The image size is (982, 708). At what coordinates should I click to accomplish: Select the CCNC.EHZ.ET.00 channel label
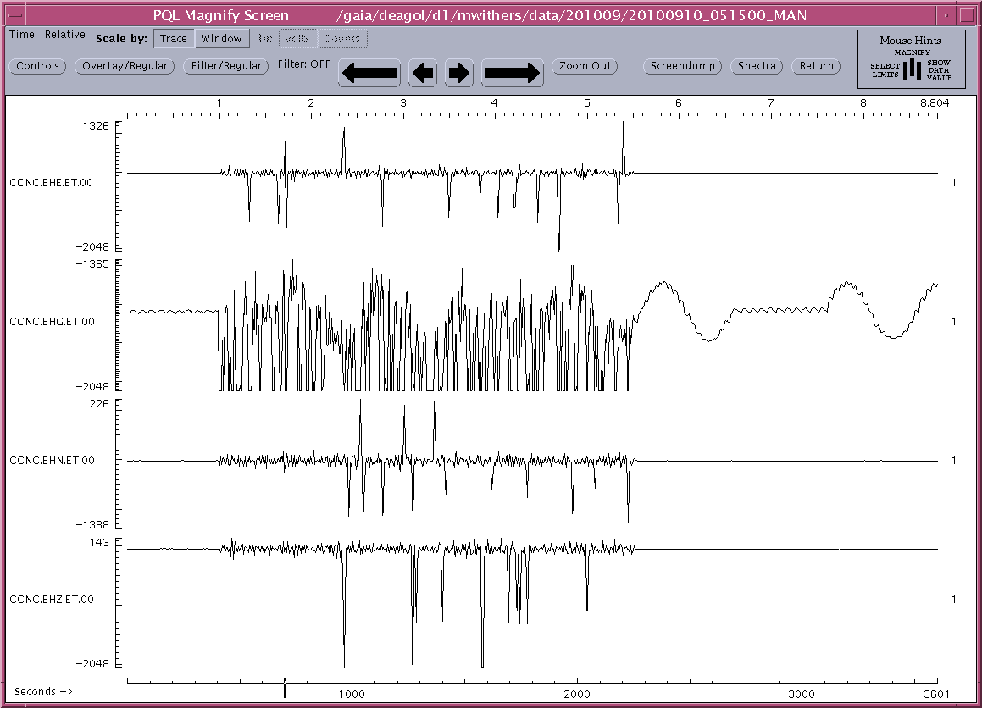(52, 600)
